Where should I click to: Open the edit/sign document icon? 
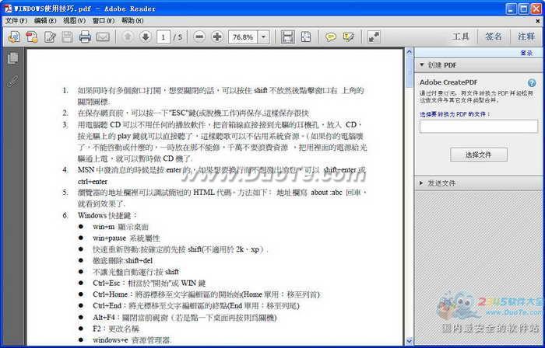(x=50, y=37)
